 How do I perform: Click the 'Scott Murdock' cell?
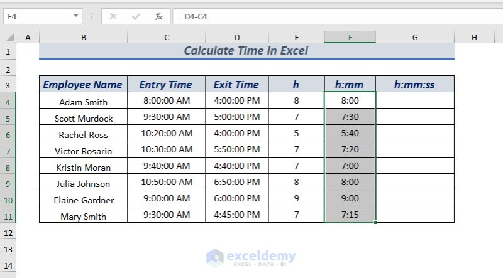pyautogui.click(x=84, y=117)
